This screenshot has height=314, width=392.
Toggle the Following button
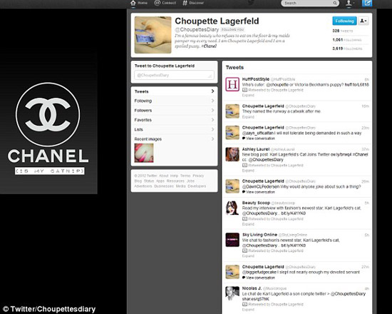point(344,21)
